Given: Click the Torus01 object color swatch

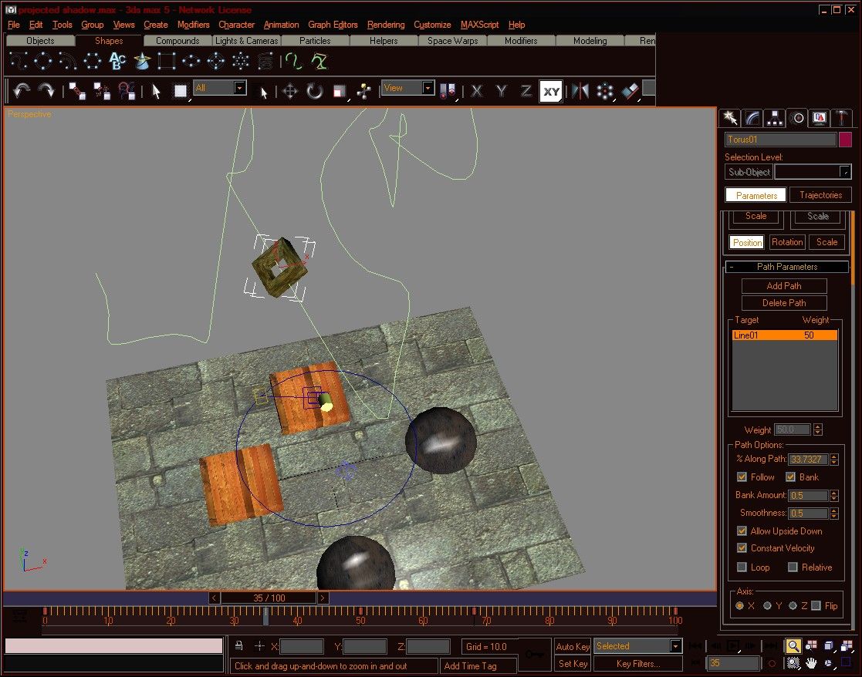Looking at the screenshot, I should click(845, 140).
